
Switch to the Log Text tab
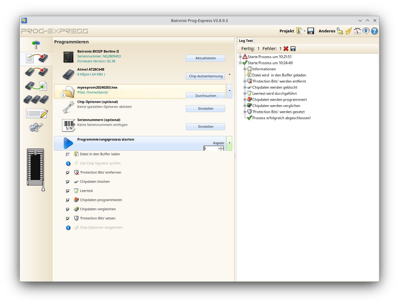pos(245,40)
